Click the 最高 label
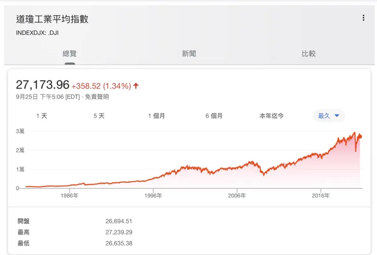The image size is (377, 255). [23, 232]
